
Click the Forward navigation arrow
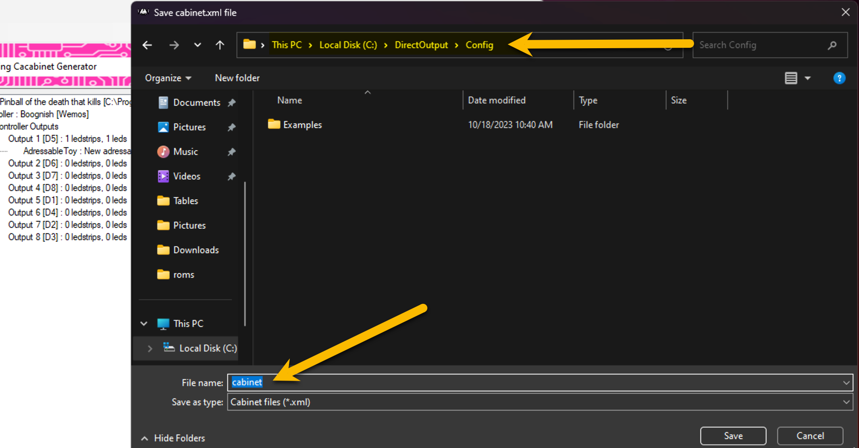tap(174, 45)
